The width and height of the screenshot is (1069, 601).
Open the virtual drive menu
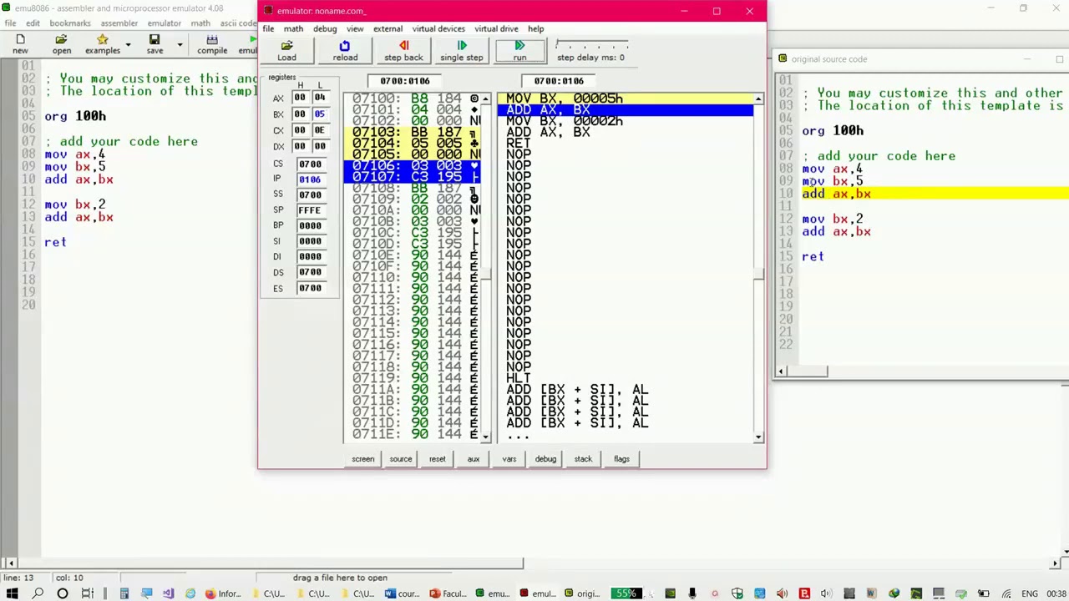point(497,28)
